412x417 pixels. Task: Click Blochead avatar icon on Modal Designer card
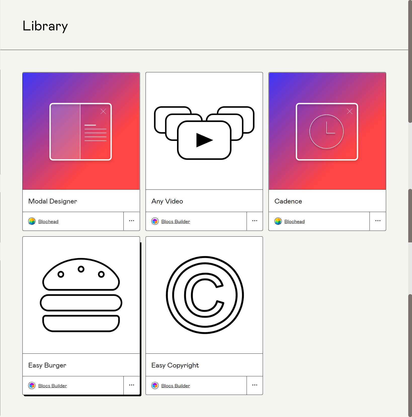pos(32,221)
